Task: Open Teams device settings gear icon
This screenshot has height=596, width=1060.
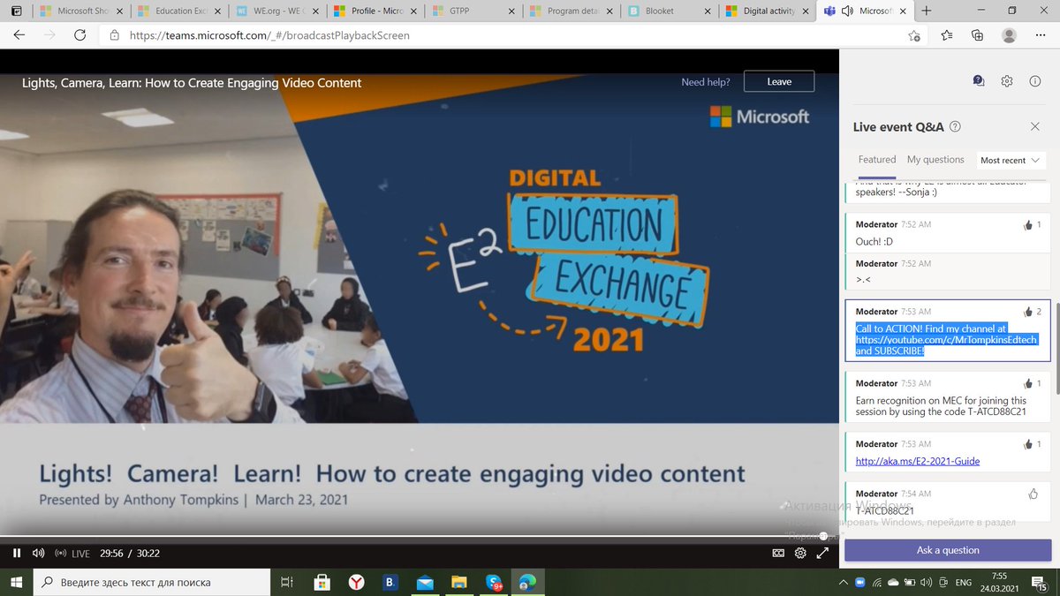Action: click(1007, 80)
